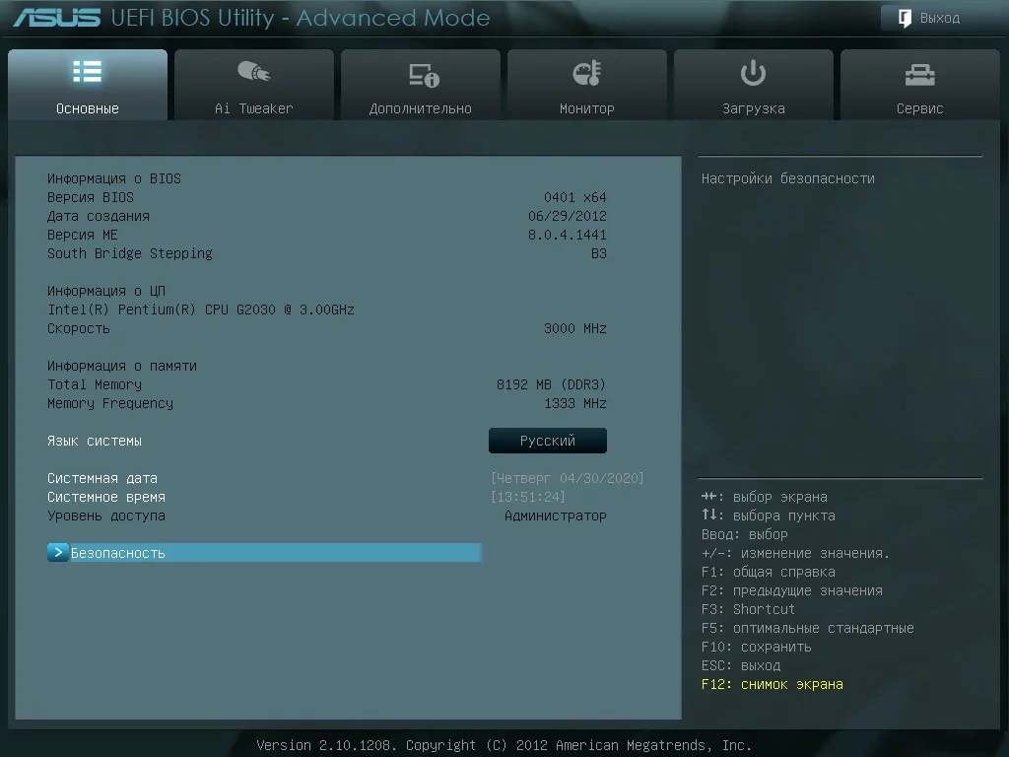Viewport: 1009px width, 757px height.
Task: Click the +/-: изменение значения hint
Action: 796,553
